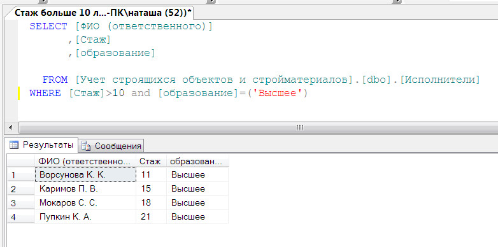498x247 pixels.
Task: Click the Стаж value 15
Action: pos(151,188)
